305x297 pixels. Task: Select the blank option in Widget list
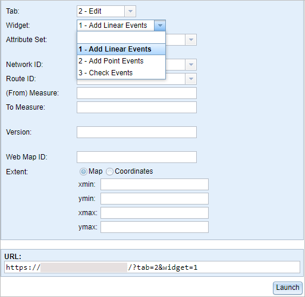coord(121,37)
